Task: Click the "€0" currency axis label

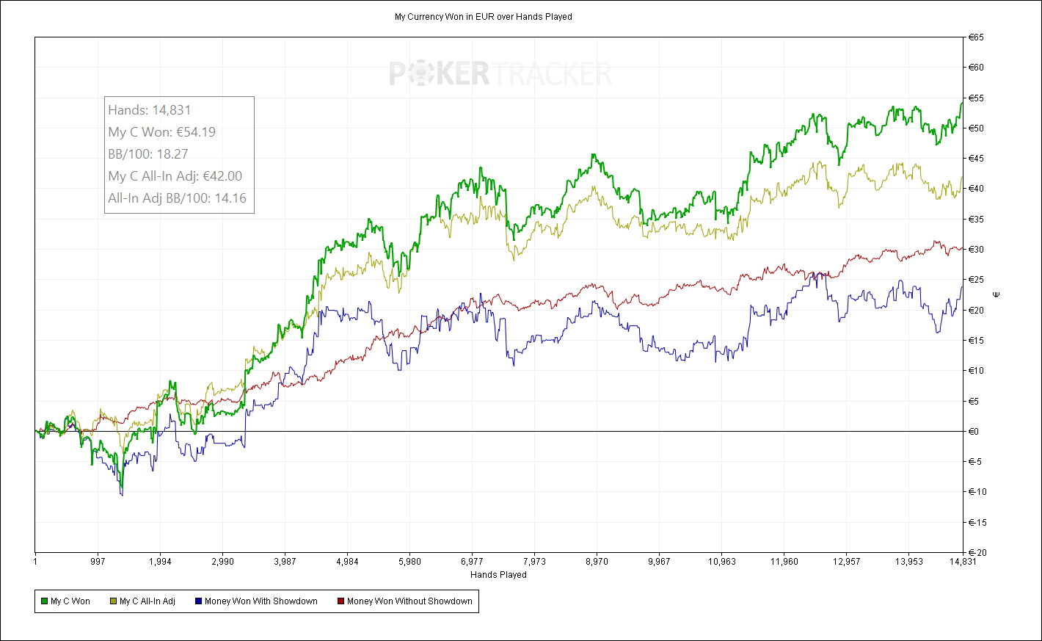Action: pos(974,432)
